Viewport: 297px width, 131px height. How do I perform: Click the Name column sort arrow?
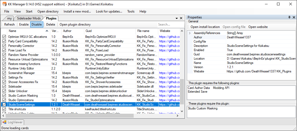47,31
